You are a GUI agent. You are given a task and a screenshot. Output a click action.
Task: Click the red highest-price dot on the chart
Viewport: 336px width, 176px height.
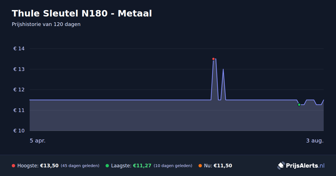point(213,59)
